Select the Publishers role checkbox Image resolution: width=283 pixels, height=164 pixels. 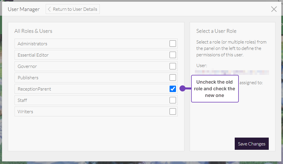point(173,78)
